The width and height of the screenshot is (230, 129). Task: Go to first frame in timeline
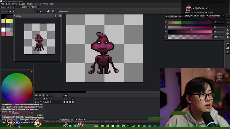pos(36,95)
